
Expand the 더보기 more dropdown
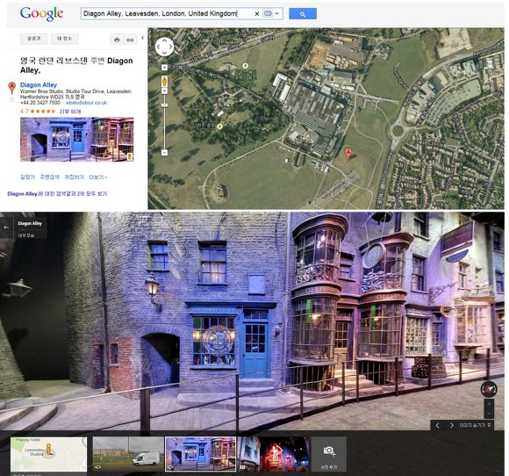97,177
